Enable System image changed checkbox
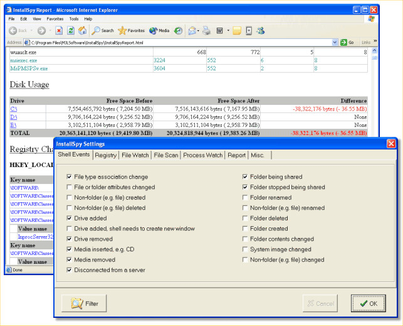This screenshot has width=403, height=326. (245, 249)
